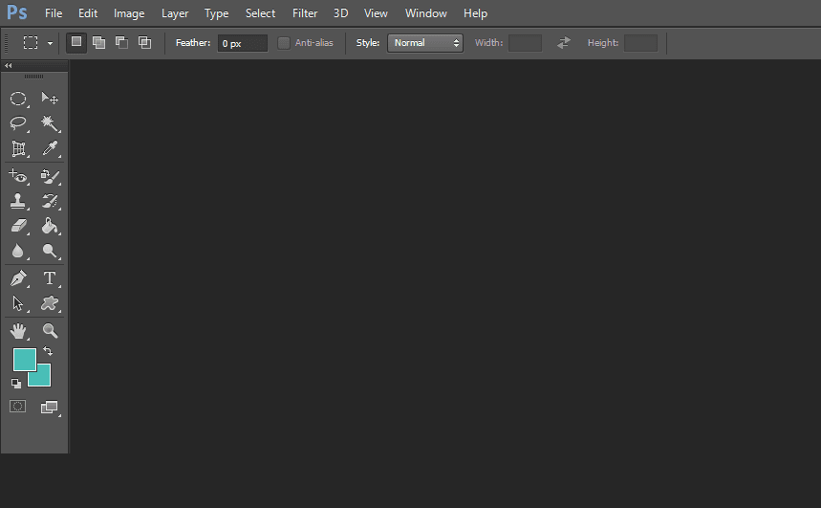Select the Art History Brush tool
This screenshot has height=508, width=821.
[50, 201]
